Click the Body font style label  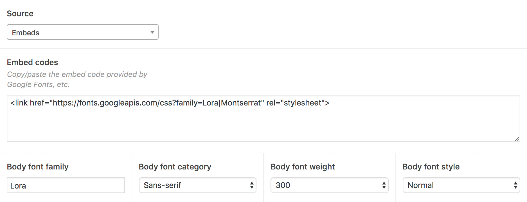[x=431, y=167]
